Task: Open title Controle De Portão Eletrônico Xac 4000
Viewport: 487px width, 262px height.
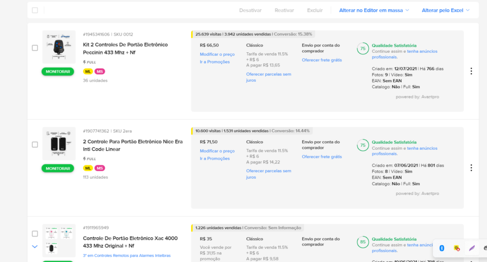Action: click(x=130, y=242)
